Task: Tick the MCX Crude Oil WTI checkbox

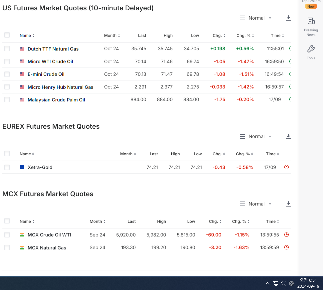Action: [x=7, y=234]
